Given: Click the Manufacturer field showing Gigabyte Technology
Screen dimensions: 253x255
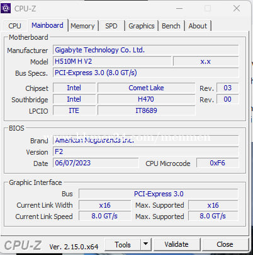Looking at the screenshot, I should [x=145, y=50].
